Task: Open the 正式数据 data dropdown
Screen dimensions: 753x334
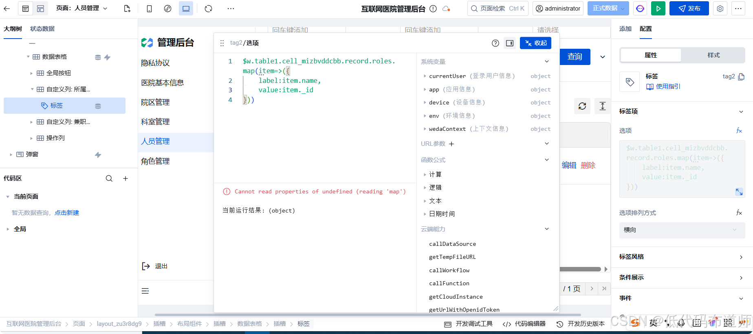Action: (x=608, y=9)
